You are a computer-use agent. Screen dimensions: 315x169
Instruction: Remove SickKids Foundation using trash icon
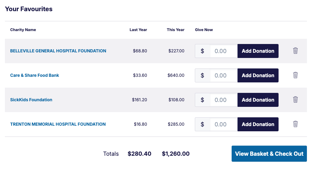coord(295,100)
